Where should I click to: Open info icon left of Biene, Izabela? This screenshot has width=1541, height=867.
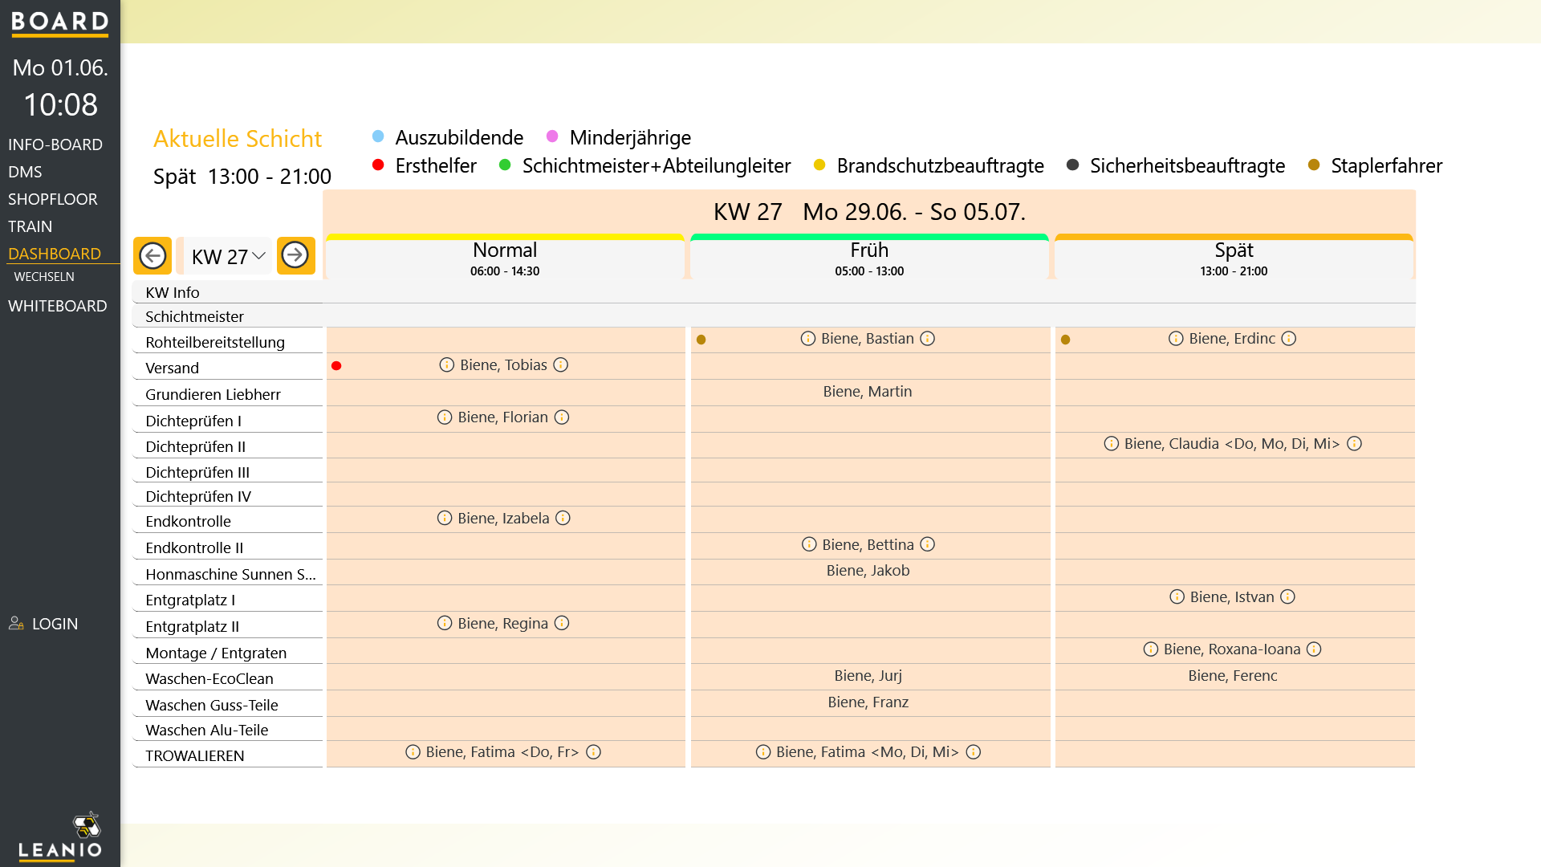[445, 519]
